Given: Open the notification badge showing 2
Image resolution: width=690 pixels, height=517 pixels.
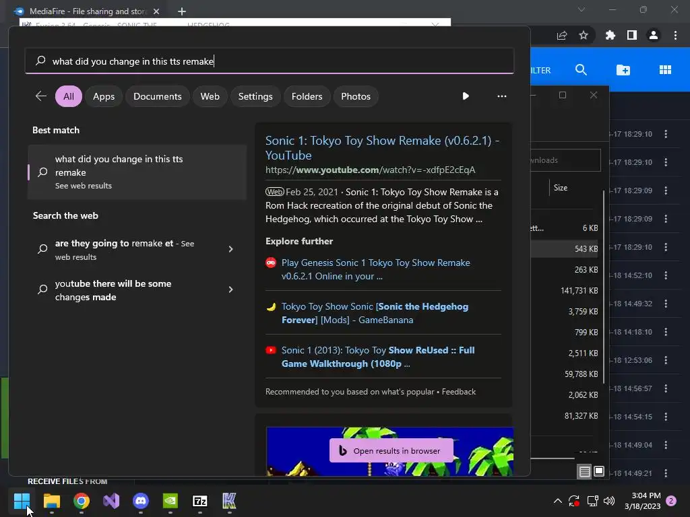Looking at the screenshot, I should tap(672, 501).
